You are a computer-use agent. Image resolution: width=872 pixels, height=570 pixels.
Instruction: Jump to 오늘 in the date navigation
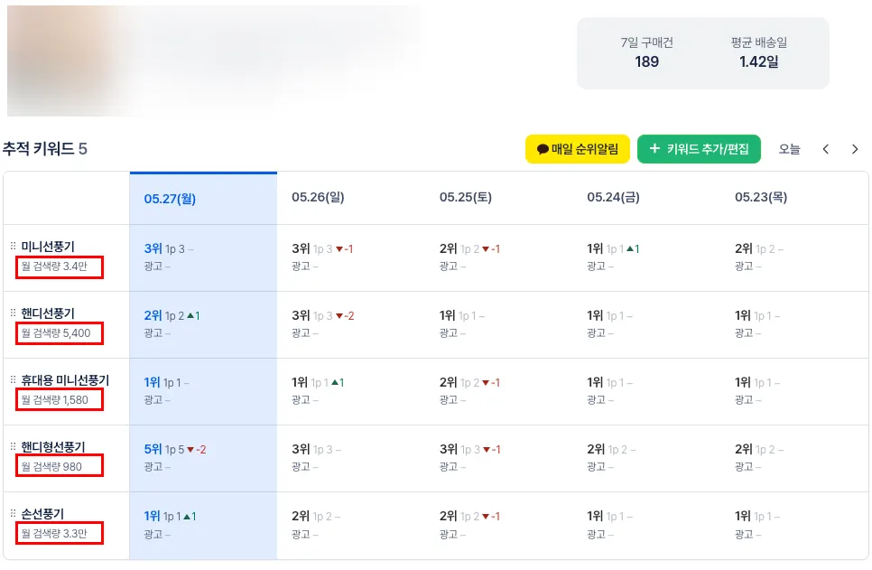(x=789, y=149)
